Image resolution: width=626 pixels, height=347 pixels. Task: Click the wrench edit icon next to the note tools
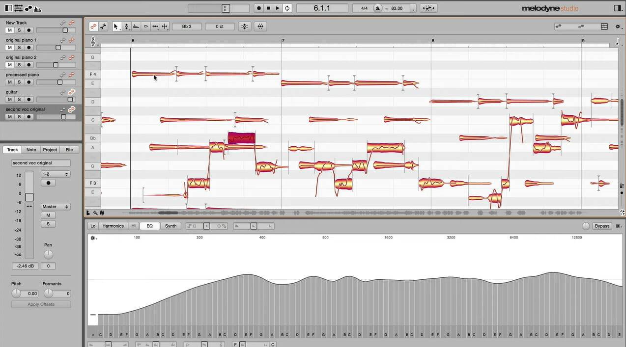pyautogui.click(x=103, y=26)
